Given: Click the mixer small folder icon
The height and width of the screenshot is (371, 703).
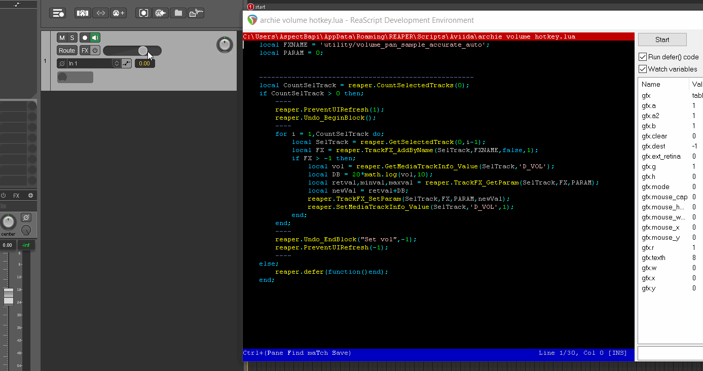Looking at the screenshot, I should tap(3, 206).
